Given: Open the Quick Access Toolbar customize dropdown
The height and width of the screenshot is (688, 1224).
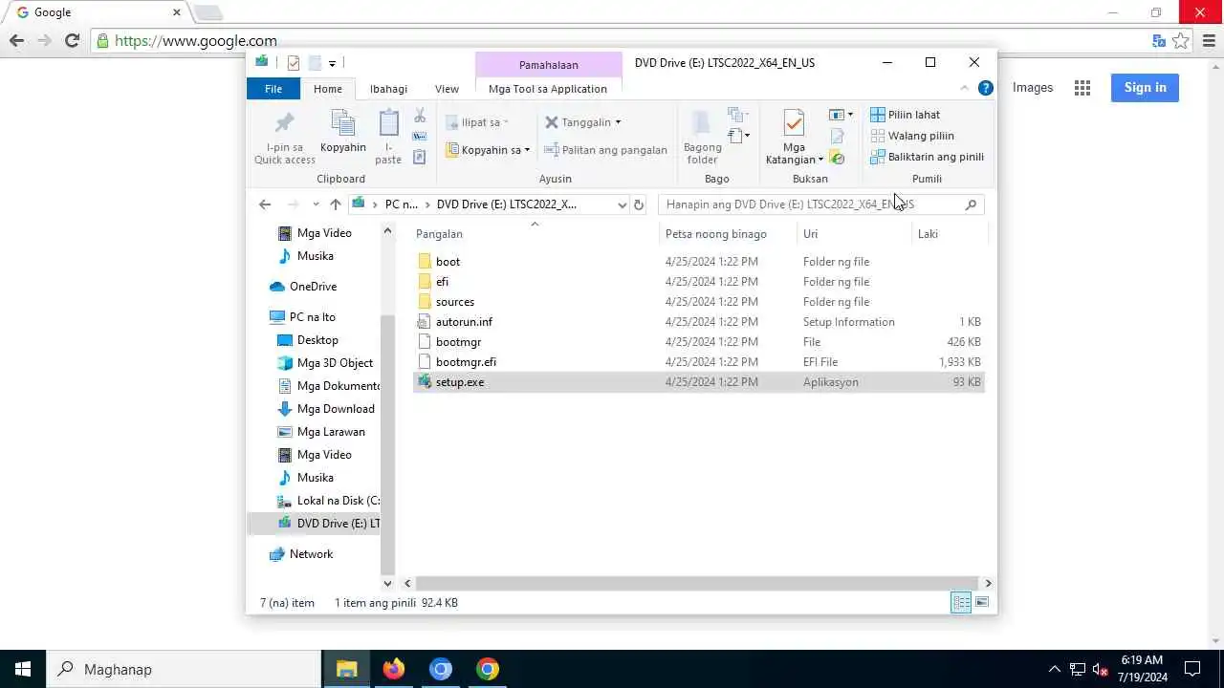Looking at the screenshot, I should click(x=332, y=63).
